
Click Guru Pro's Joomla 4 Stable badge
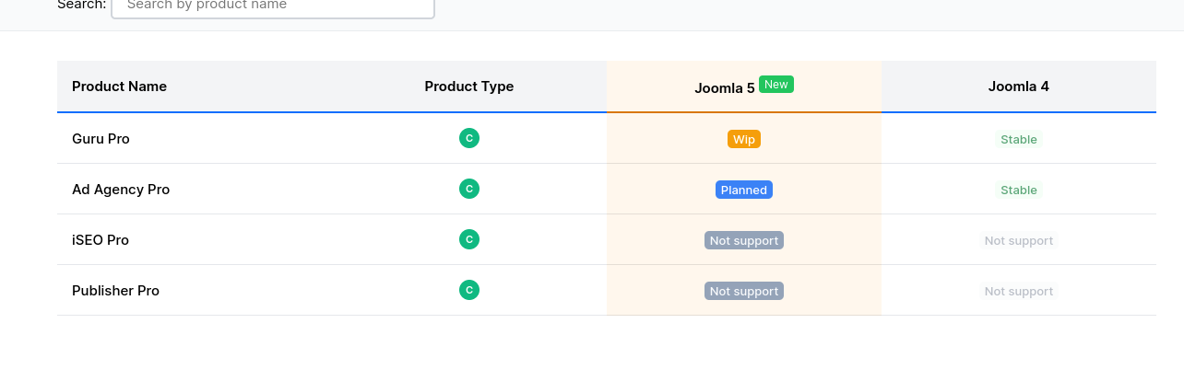(1019, 139)
